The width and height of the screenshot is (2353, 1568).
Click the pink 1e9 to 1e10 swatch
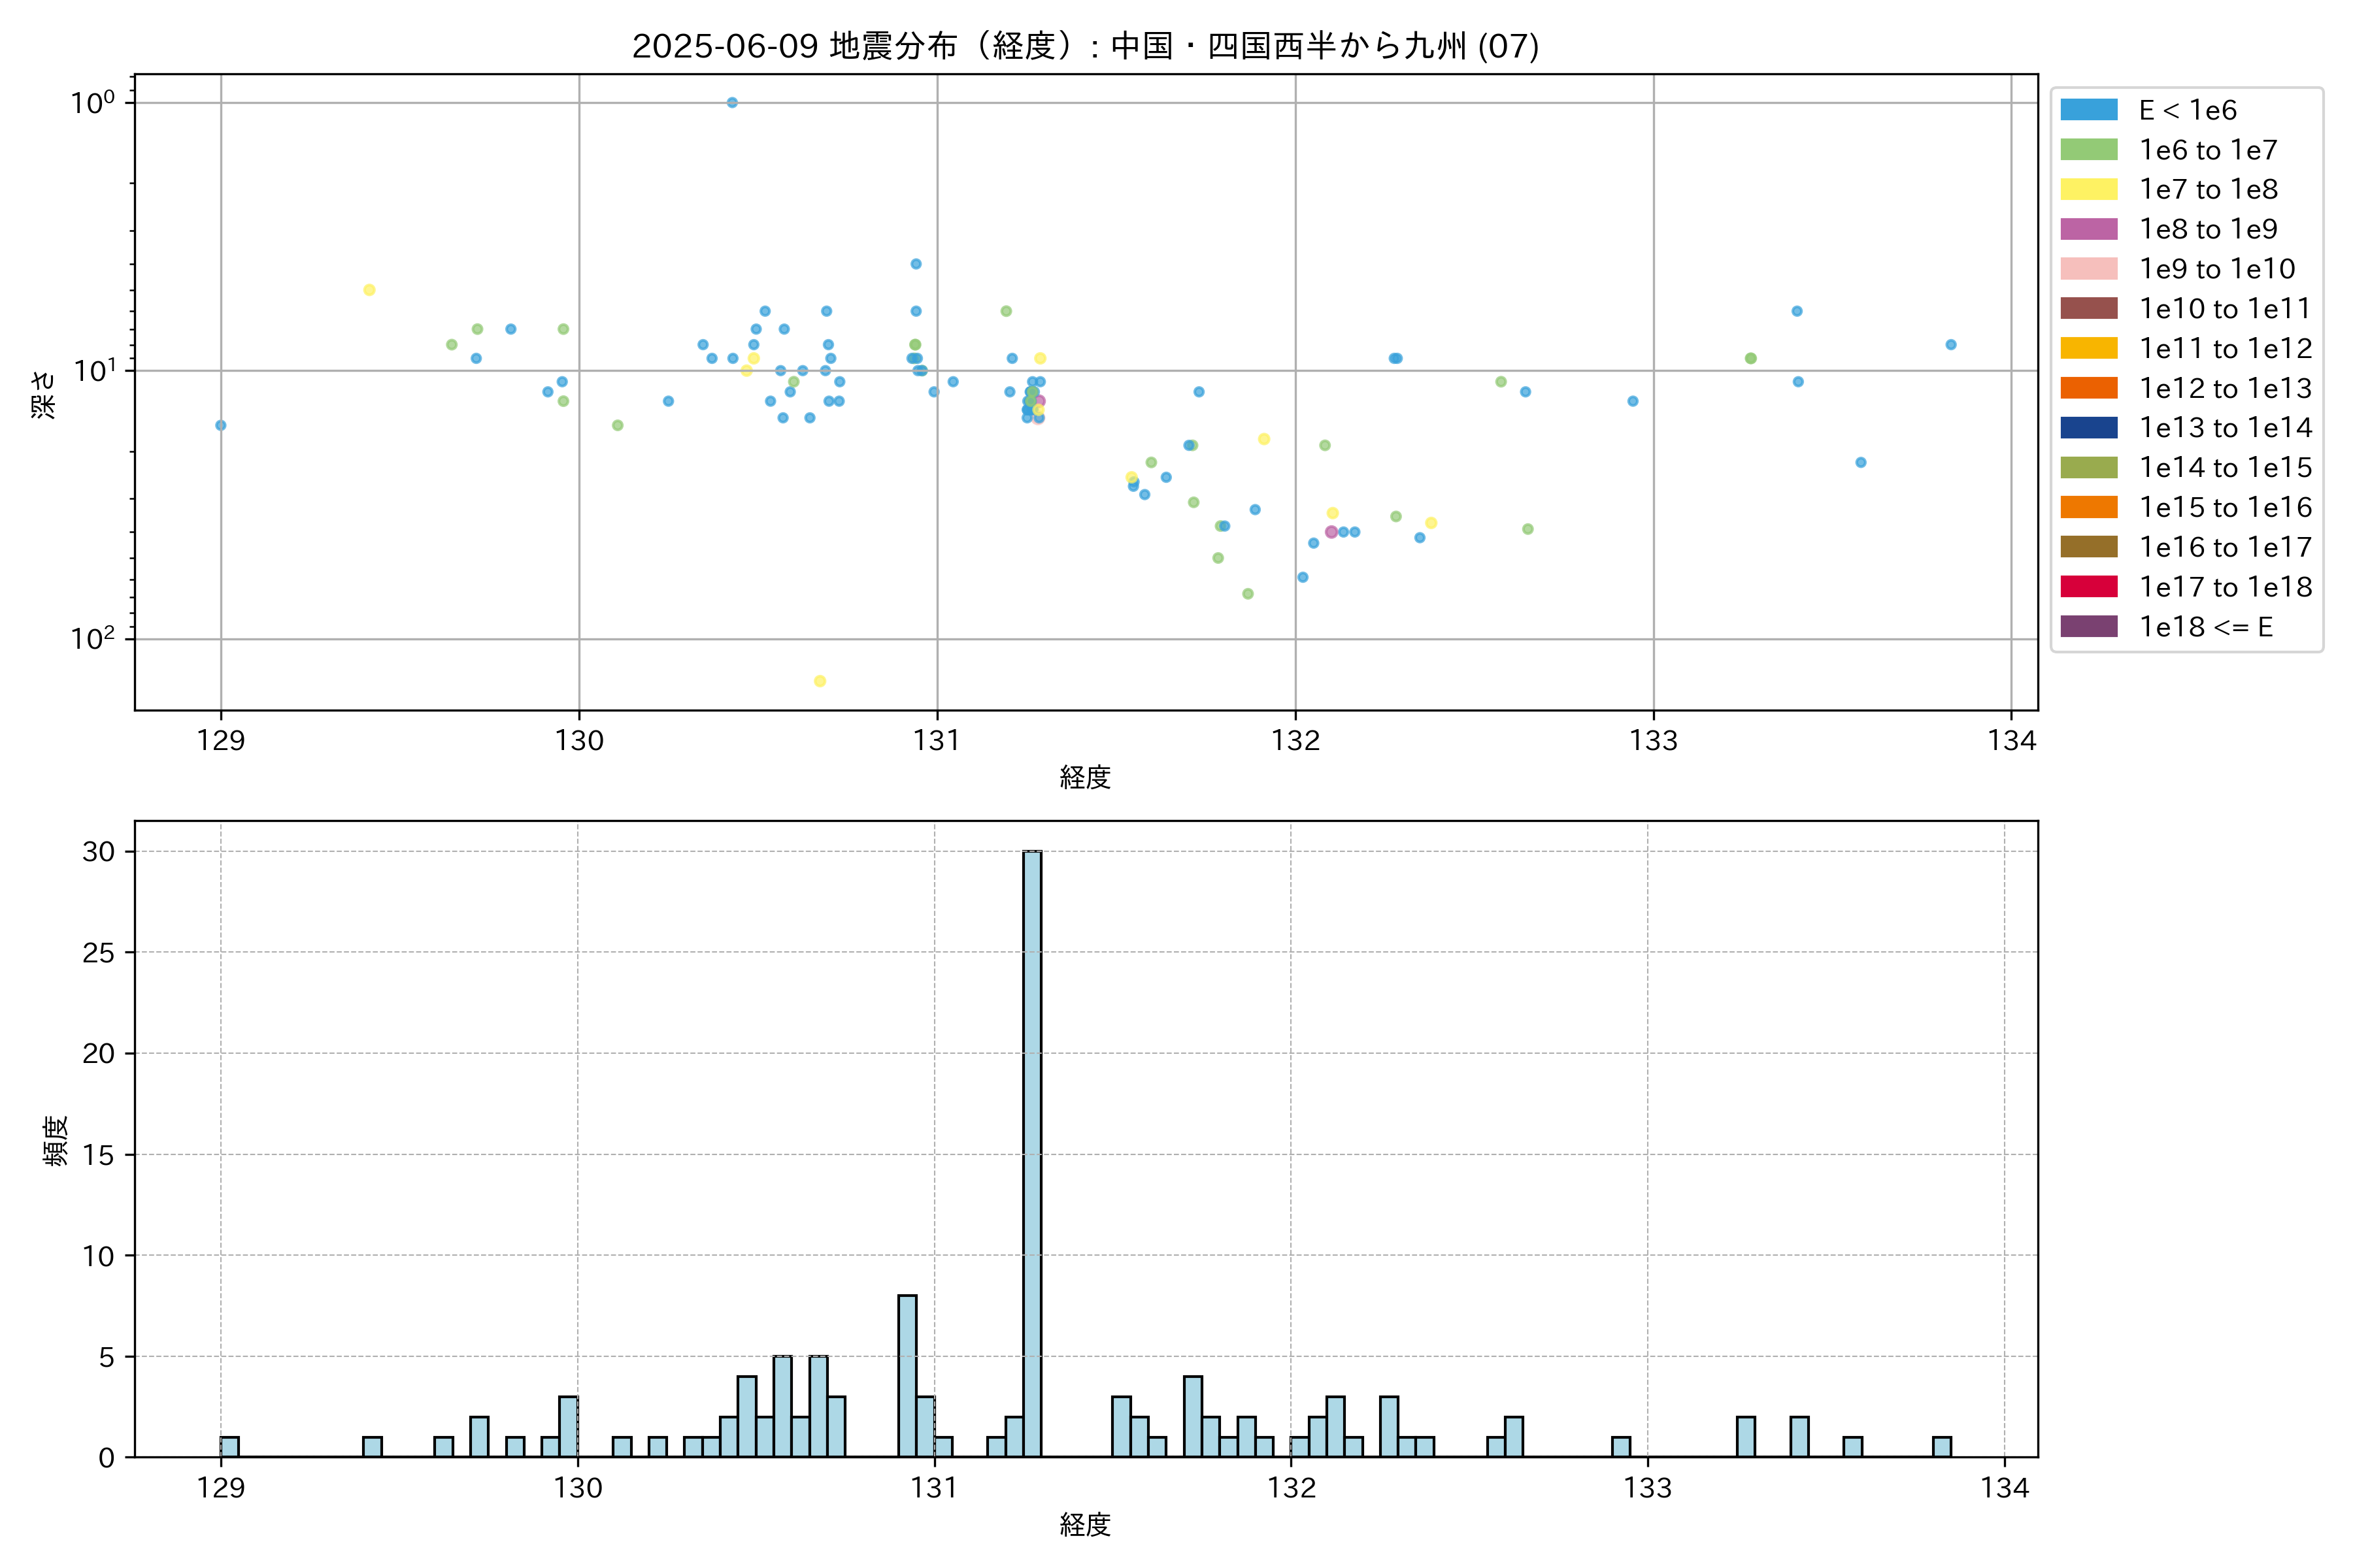[x=2088, y=269]
